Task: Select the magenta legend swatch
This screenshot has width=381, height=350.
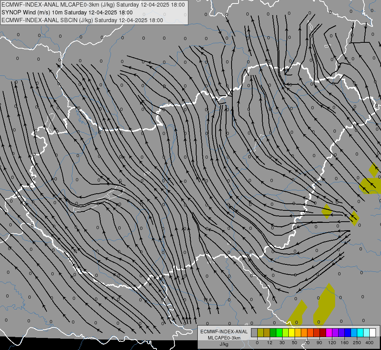Action: click(x=329, y=332)
